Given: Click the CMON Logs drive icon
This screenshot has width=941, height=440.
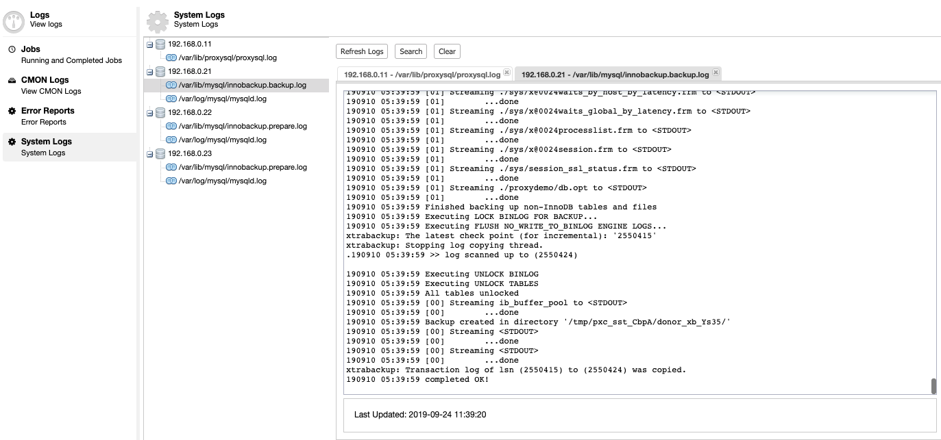Looking at the screenshot, I should pos(12,80).
